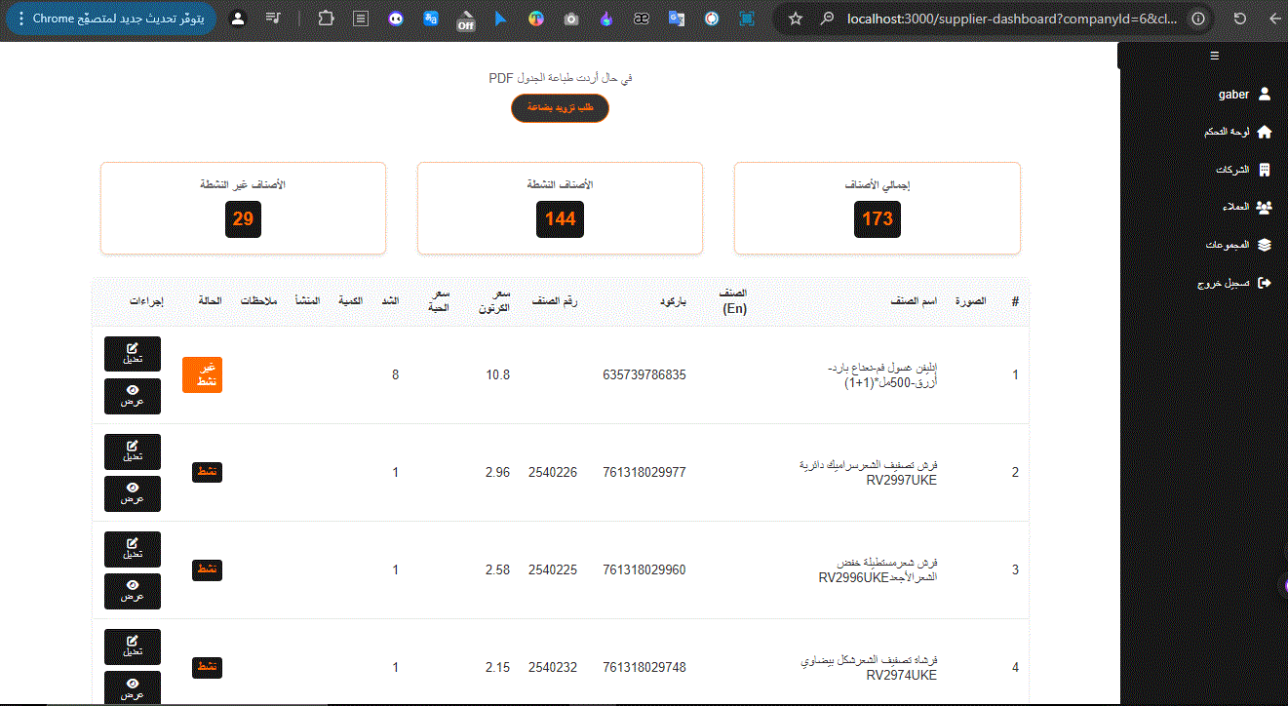Viewport: 1288px width, 706px height.
Task: Edit item 2540232 with its تعديل button
Action: click(133, 647)
